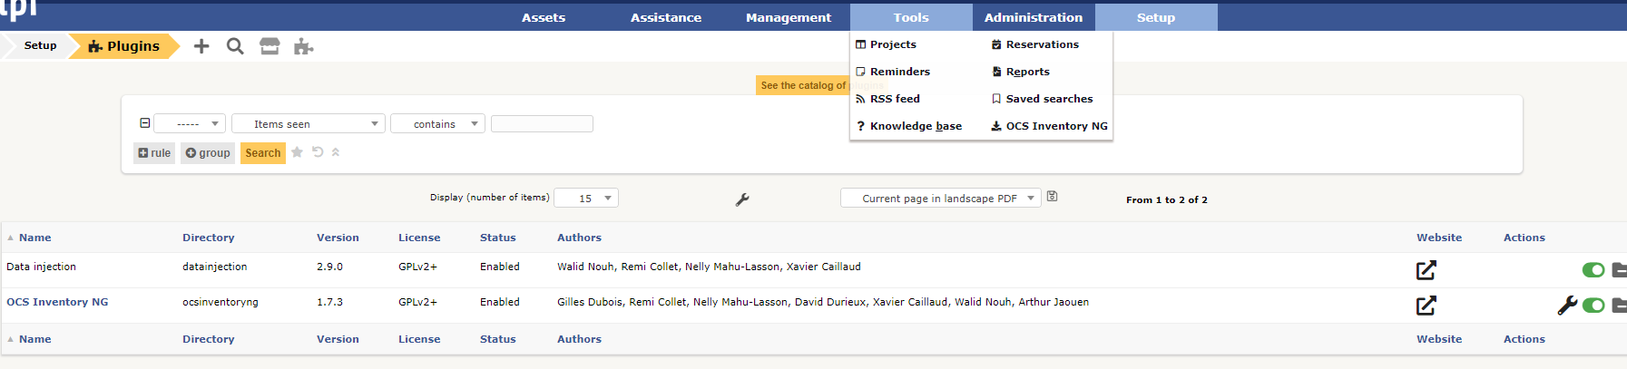Open the OCS Inventory NG plugin link
The width and height of the screenshot is (1627, 369).
pos(57,302)
